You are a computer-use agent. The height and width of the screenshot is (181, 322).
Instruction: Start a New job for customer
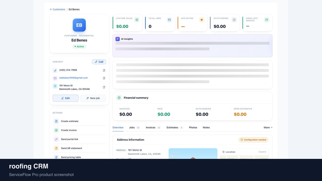click(x=93, y=98)
